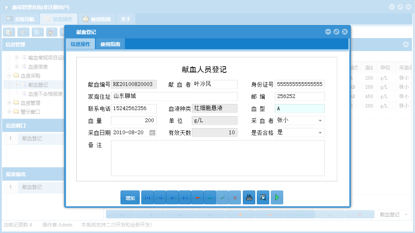Select 献血登记 in the 报表输出 list
This screenshot has height=233, width=415.
pyautogui.click(x=31, y=187)
